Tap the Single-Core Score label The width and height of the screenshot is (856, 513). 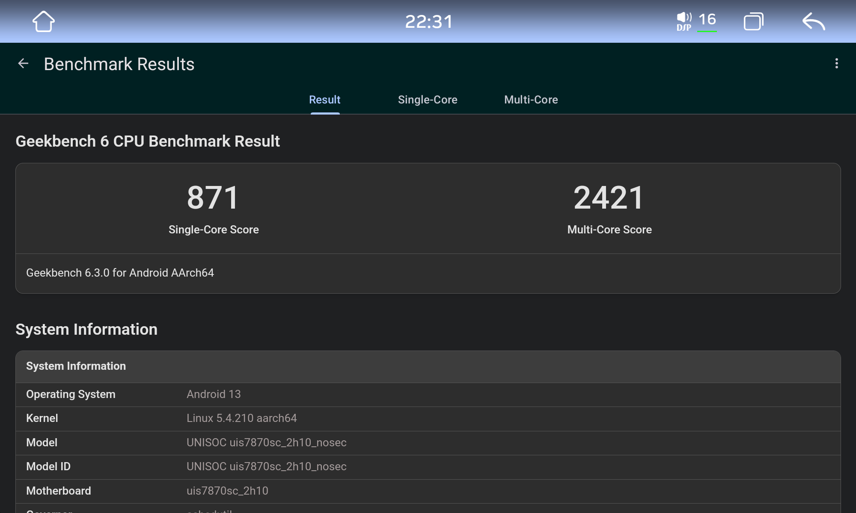click(x=214, y=230)
